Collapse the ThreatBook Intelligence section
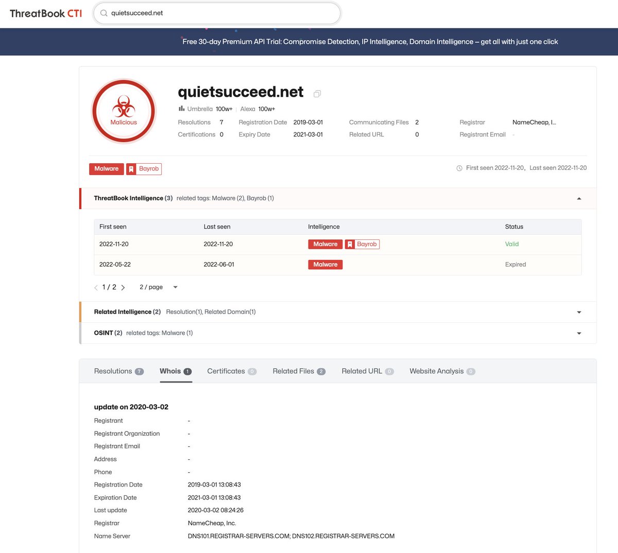This screenshot has width=618, height=553. [579, 198]
